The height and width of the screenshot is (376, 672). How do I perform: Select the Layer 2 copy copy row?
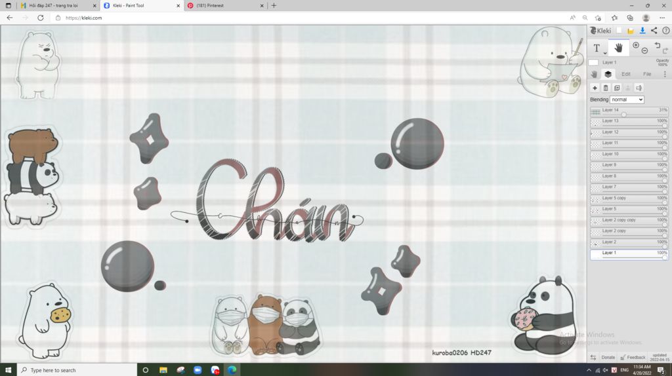(x=629, y=221)
